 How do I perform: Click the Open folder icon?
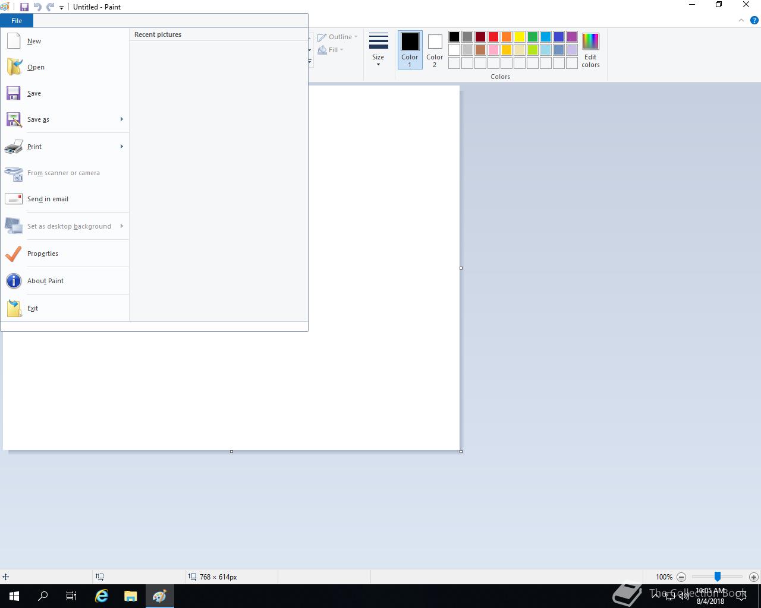click(14, 67)
